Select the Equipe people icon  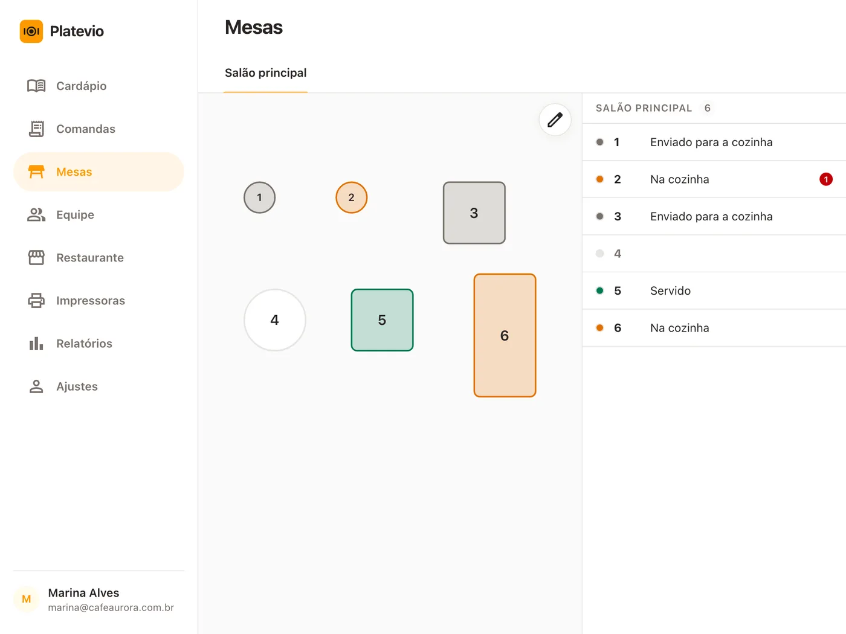[x=36, y=215]
